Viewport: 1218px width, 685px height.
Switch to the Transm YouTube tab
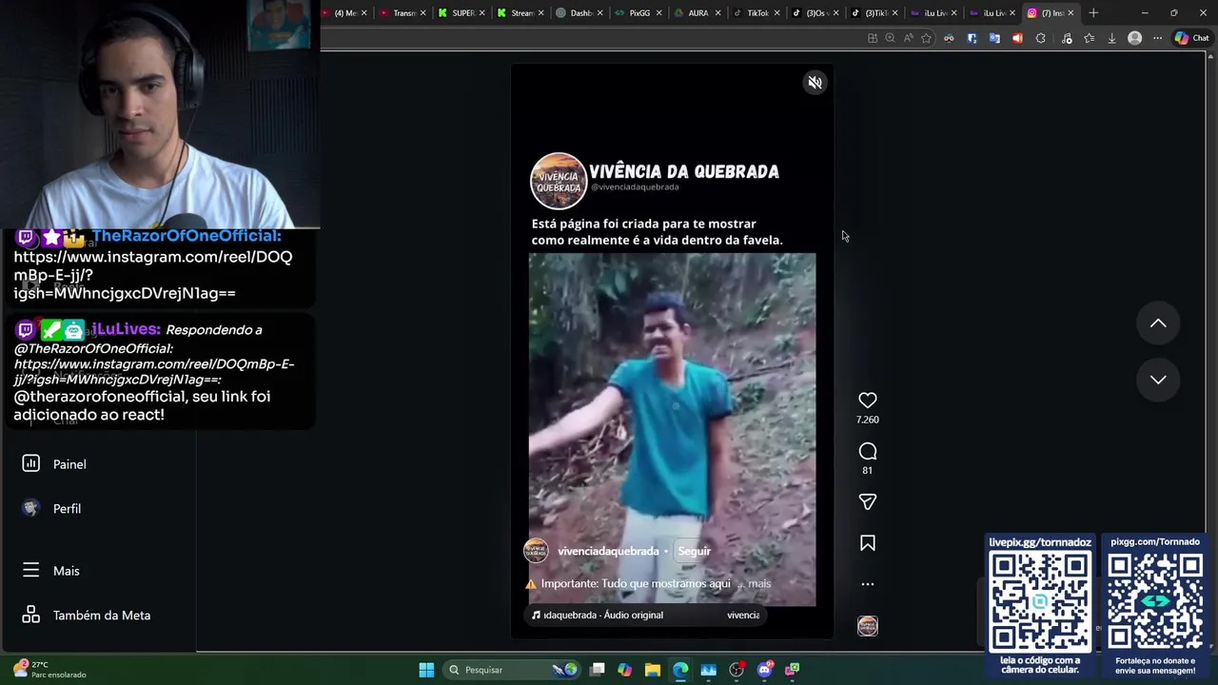coord(403,13)
